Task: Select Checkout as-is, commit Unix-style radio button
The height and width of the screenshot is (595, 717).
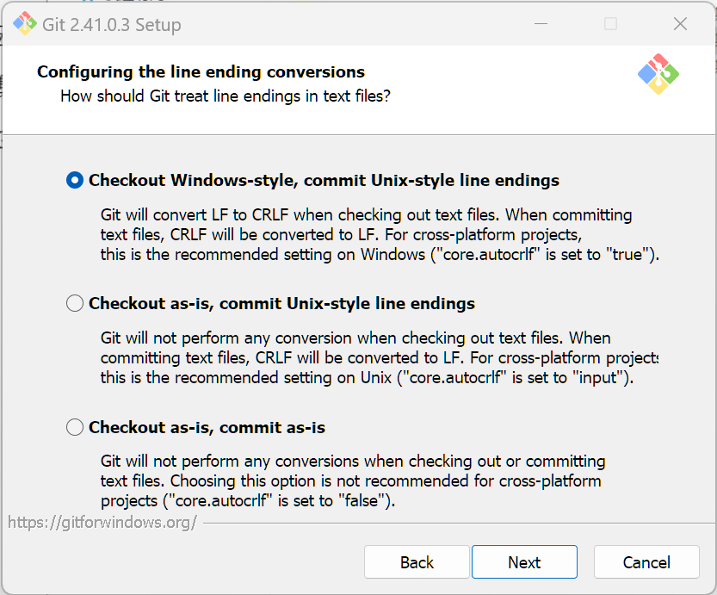Action: [76, 303]
